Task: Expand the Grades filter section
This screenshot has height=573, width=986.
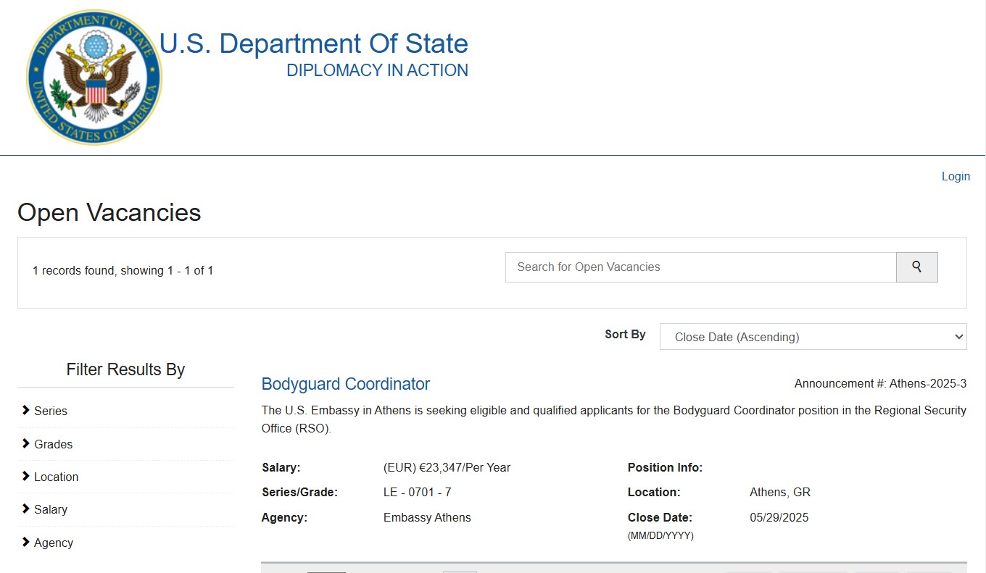Action: (x=53, y=444)
